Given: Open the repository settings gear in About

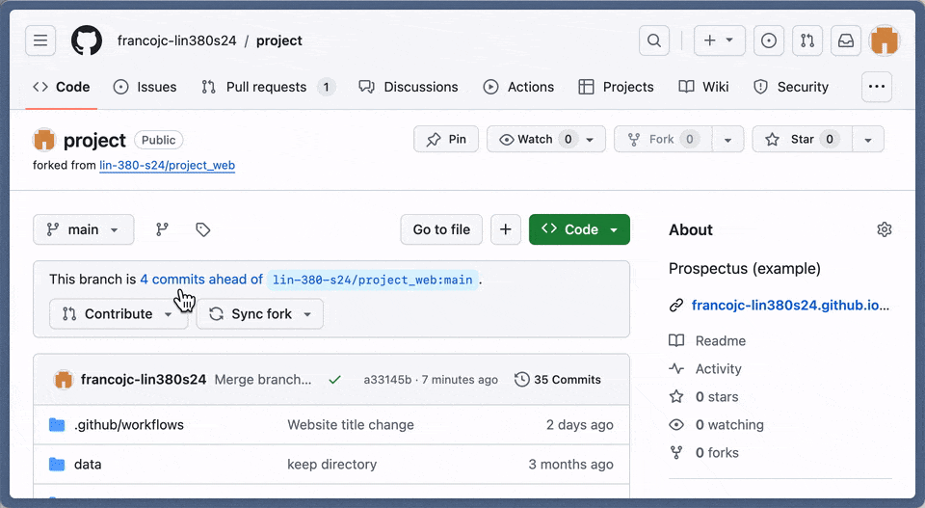Looking at the screenshot, I should click(884, 229).
